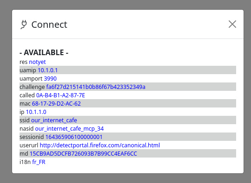Select the challenge hash value

coord(96,87)
